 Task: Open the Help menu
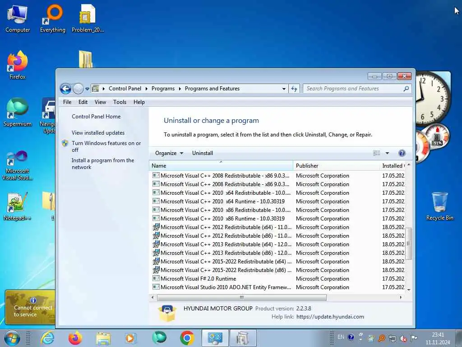pos(139,102)
